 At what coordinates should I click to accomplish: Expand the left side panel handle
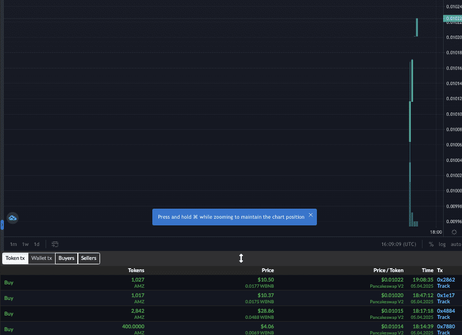click(2, 225)
